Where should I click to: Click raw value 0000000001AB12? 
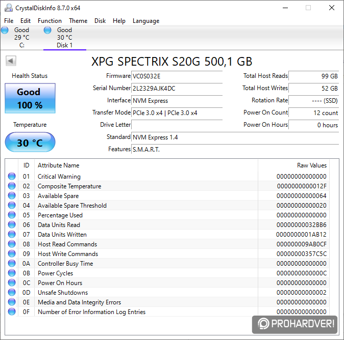[x=301, y=235]
